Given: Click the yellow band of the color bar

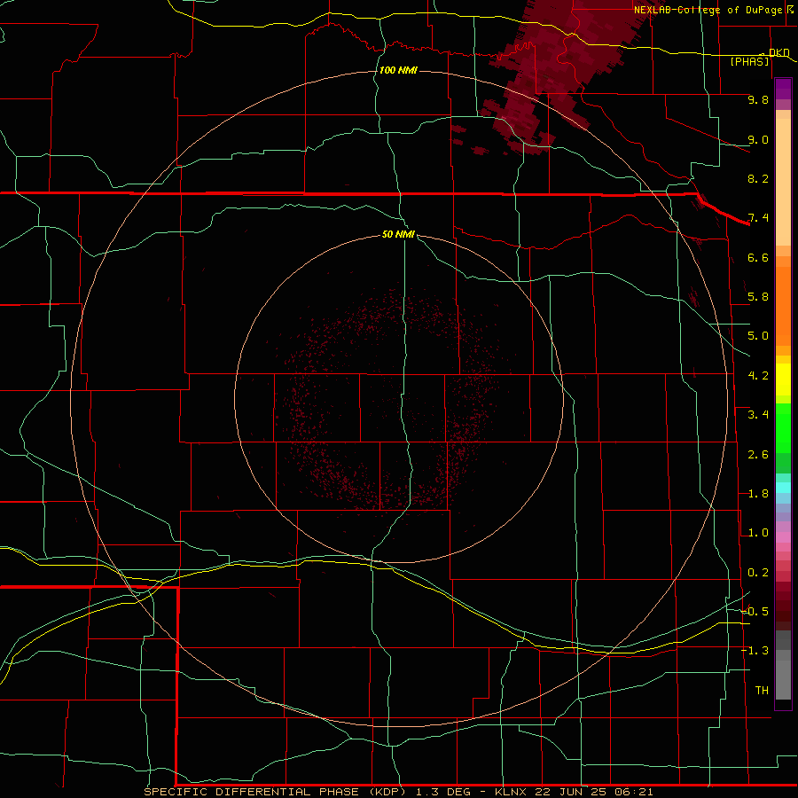Looking at the screenshot, I should coord(783,379).
